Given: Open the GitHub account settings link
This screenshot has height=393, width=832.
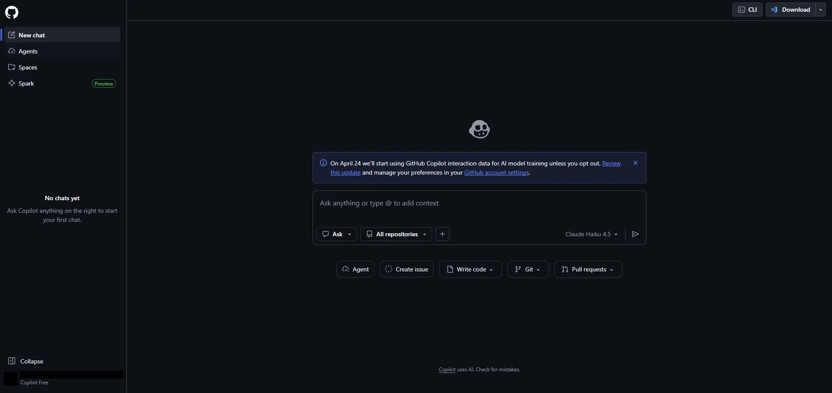Looking at the screenshot, I should [x=496, y=173].
